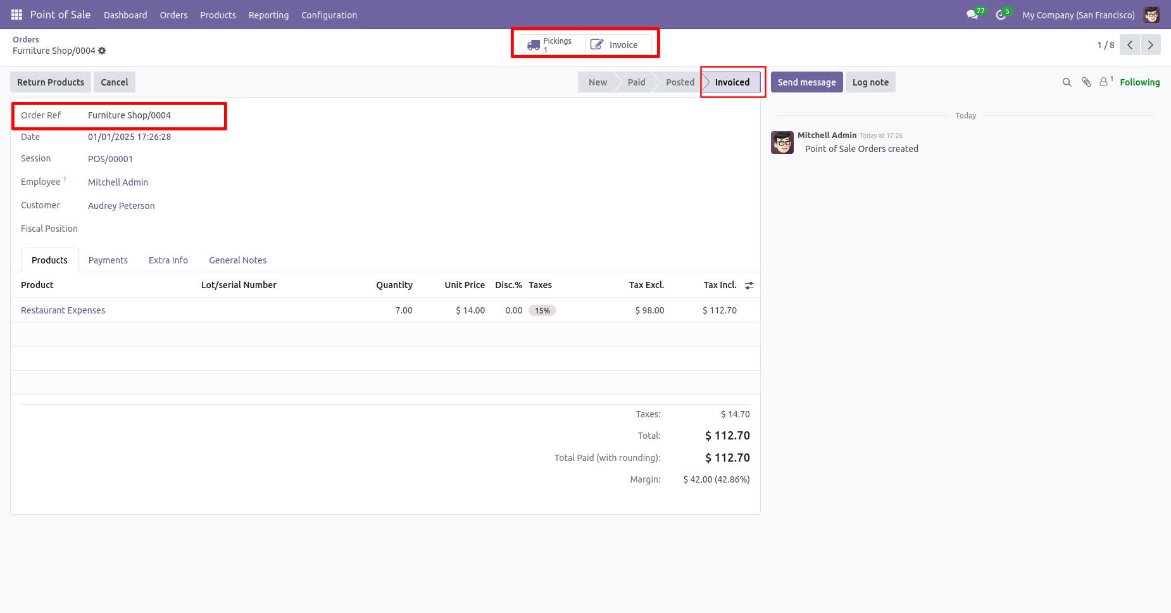
Task: Open employee Mitchell Admin link
Action: coord(118,182)
